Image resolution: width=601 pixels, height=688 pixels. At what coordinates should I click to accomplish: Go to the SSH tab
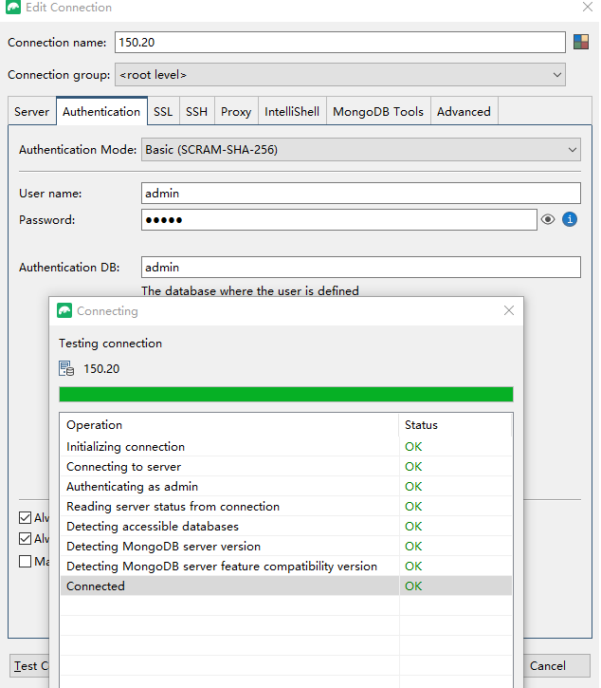196,111
